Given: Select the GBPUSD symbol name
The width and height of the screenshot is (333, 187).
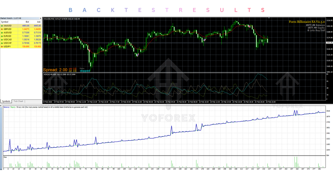Looking at the screenshot, I should (8, 29).
